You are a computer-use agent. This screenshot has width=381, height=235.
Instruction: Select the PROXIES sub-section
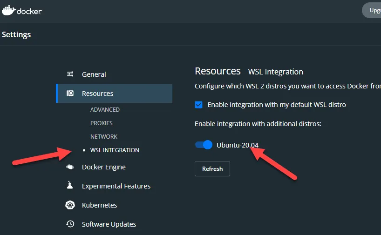tap(102, 123)
